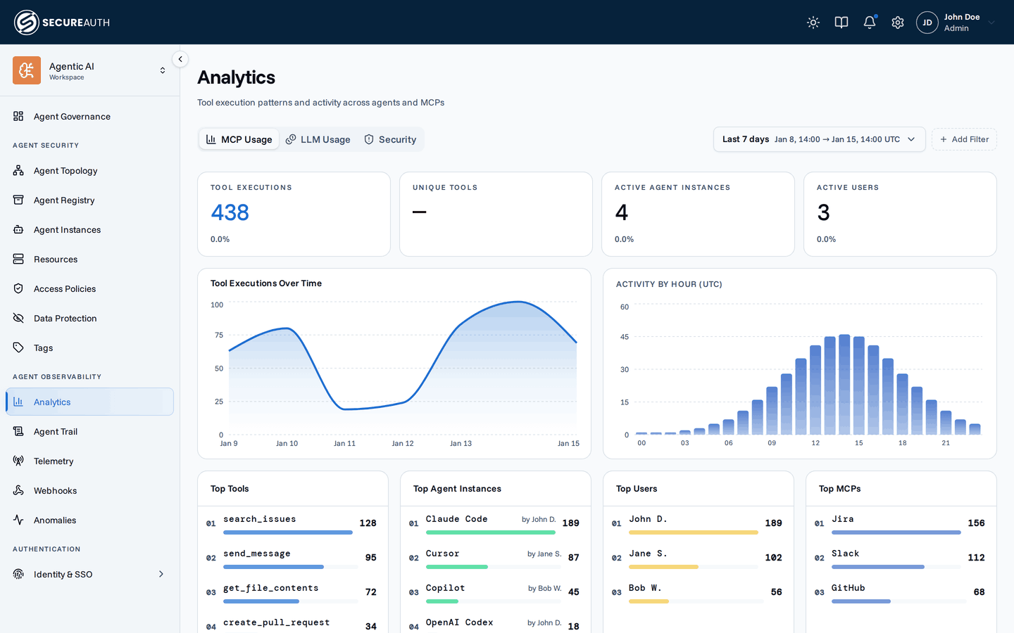Switch to the LLM Usage tab
Screen dimensions: 1014x633
[318, 139]
